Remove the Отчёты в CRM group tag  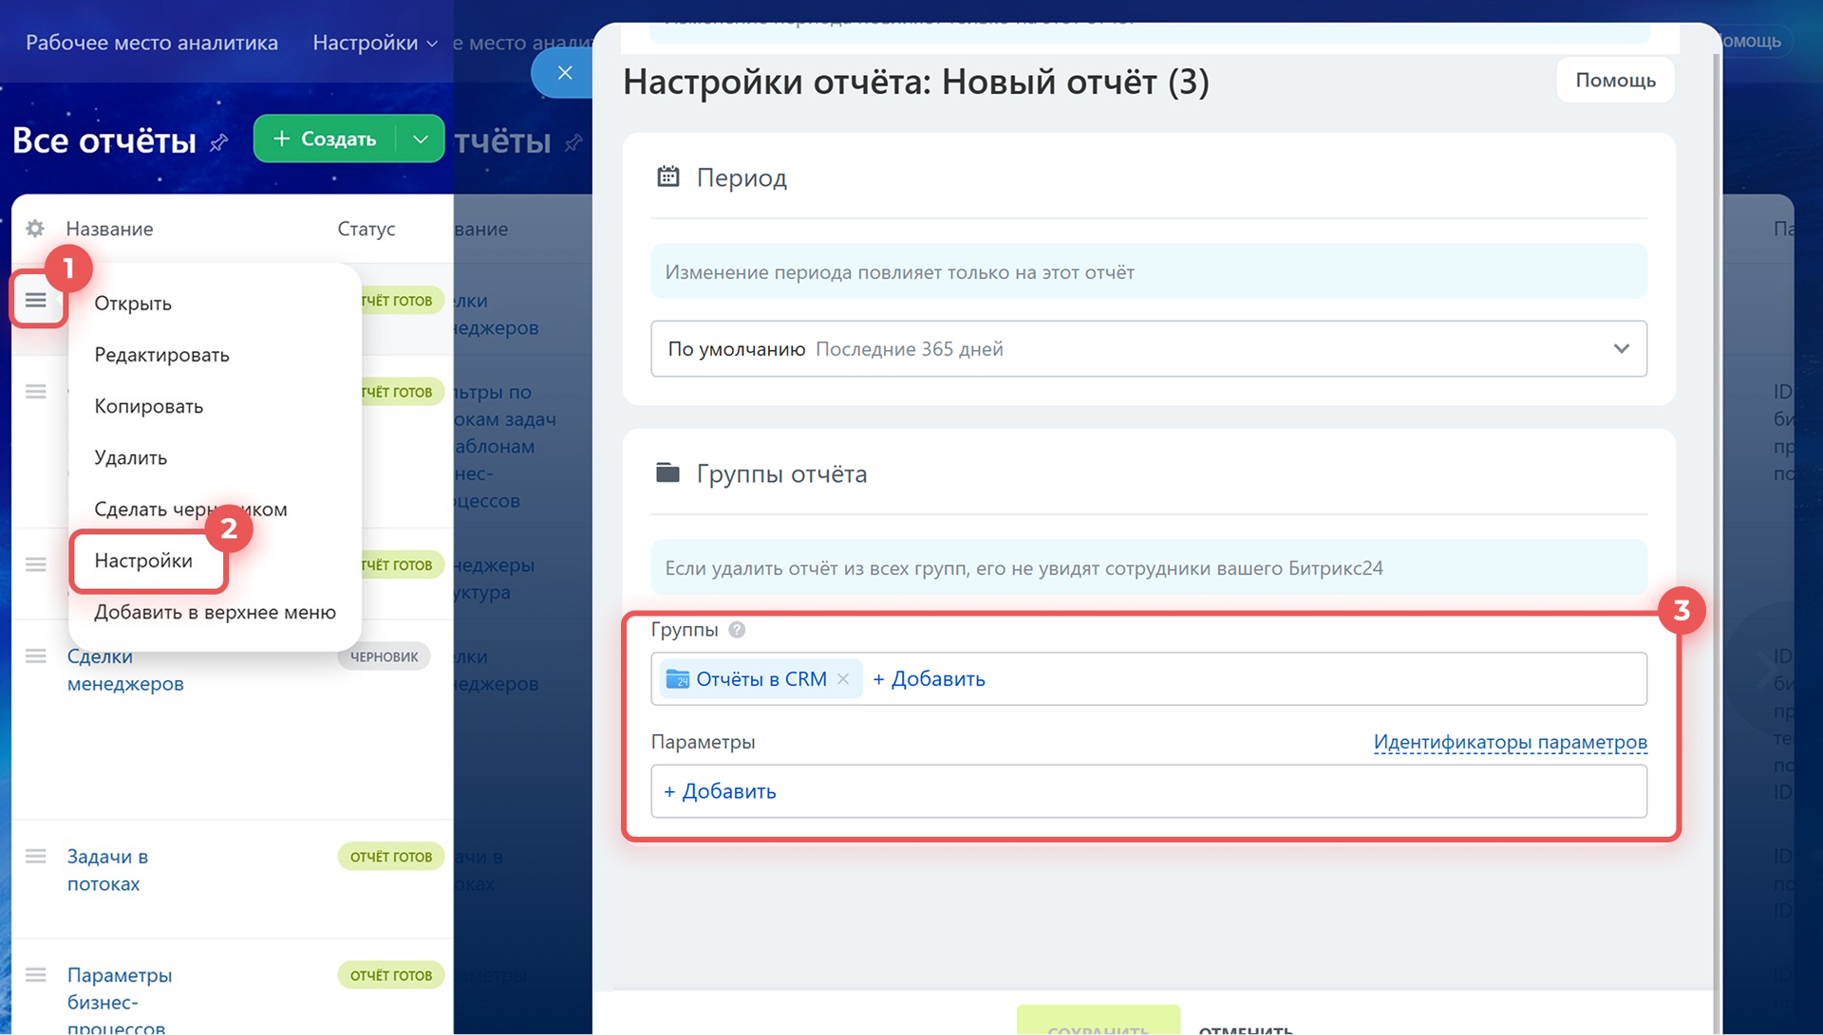coord(843,679)
